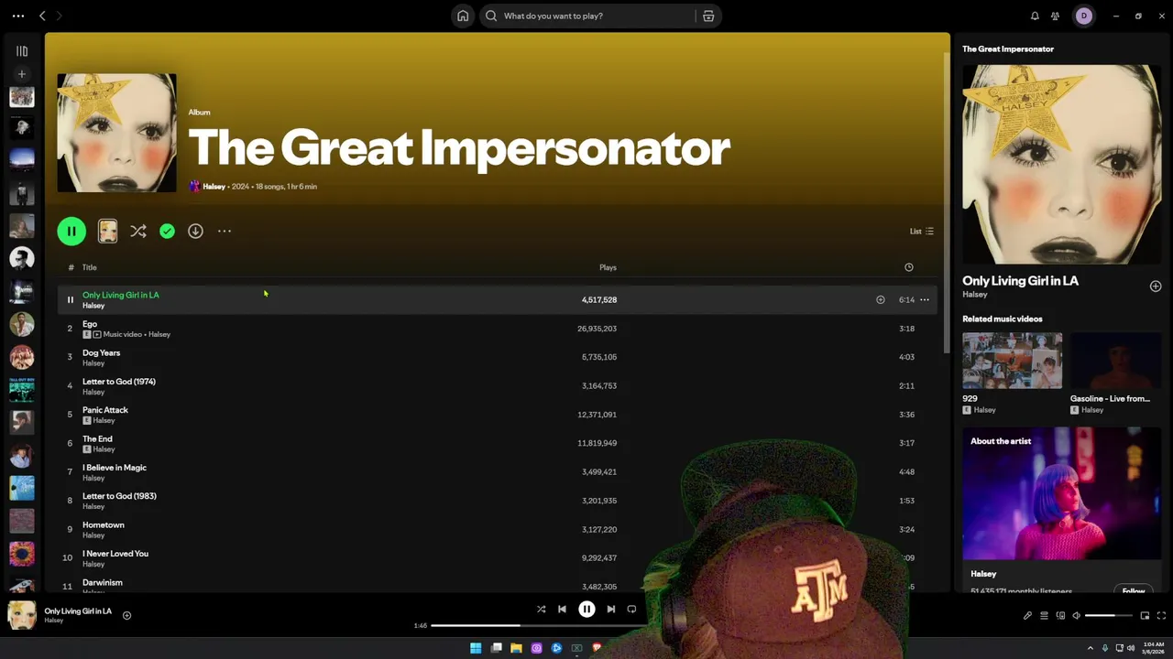Image resolution: width=1173 pixels, height=659 pixels.
Task: Click the album cover art in header
Action: [x=116, y=133]
